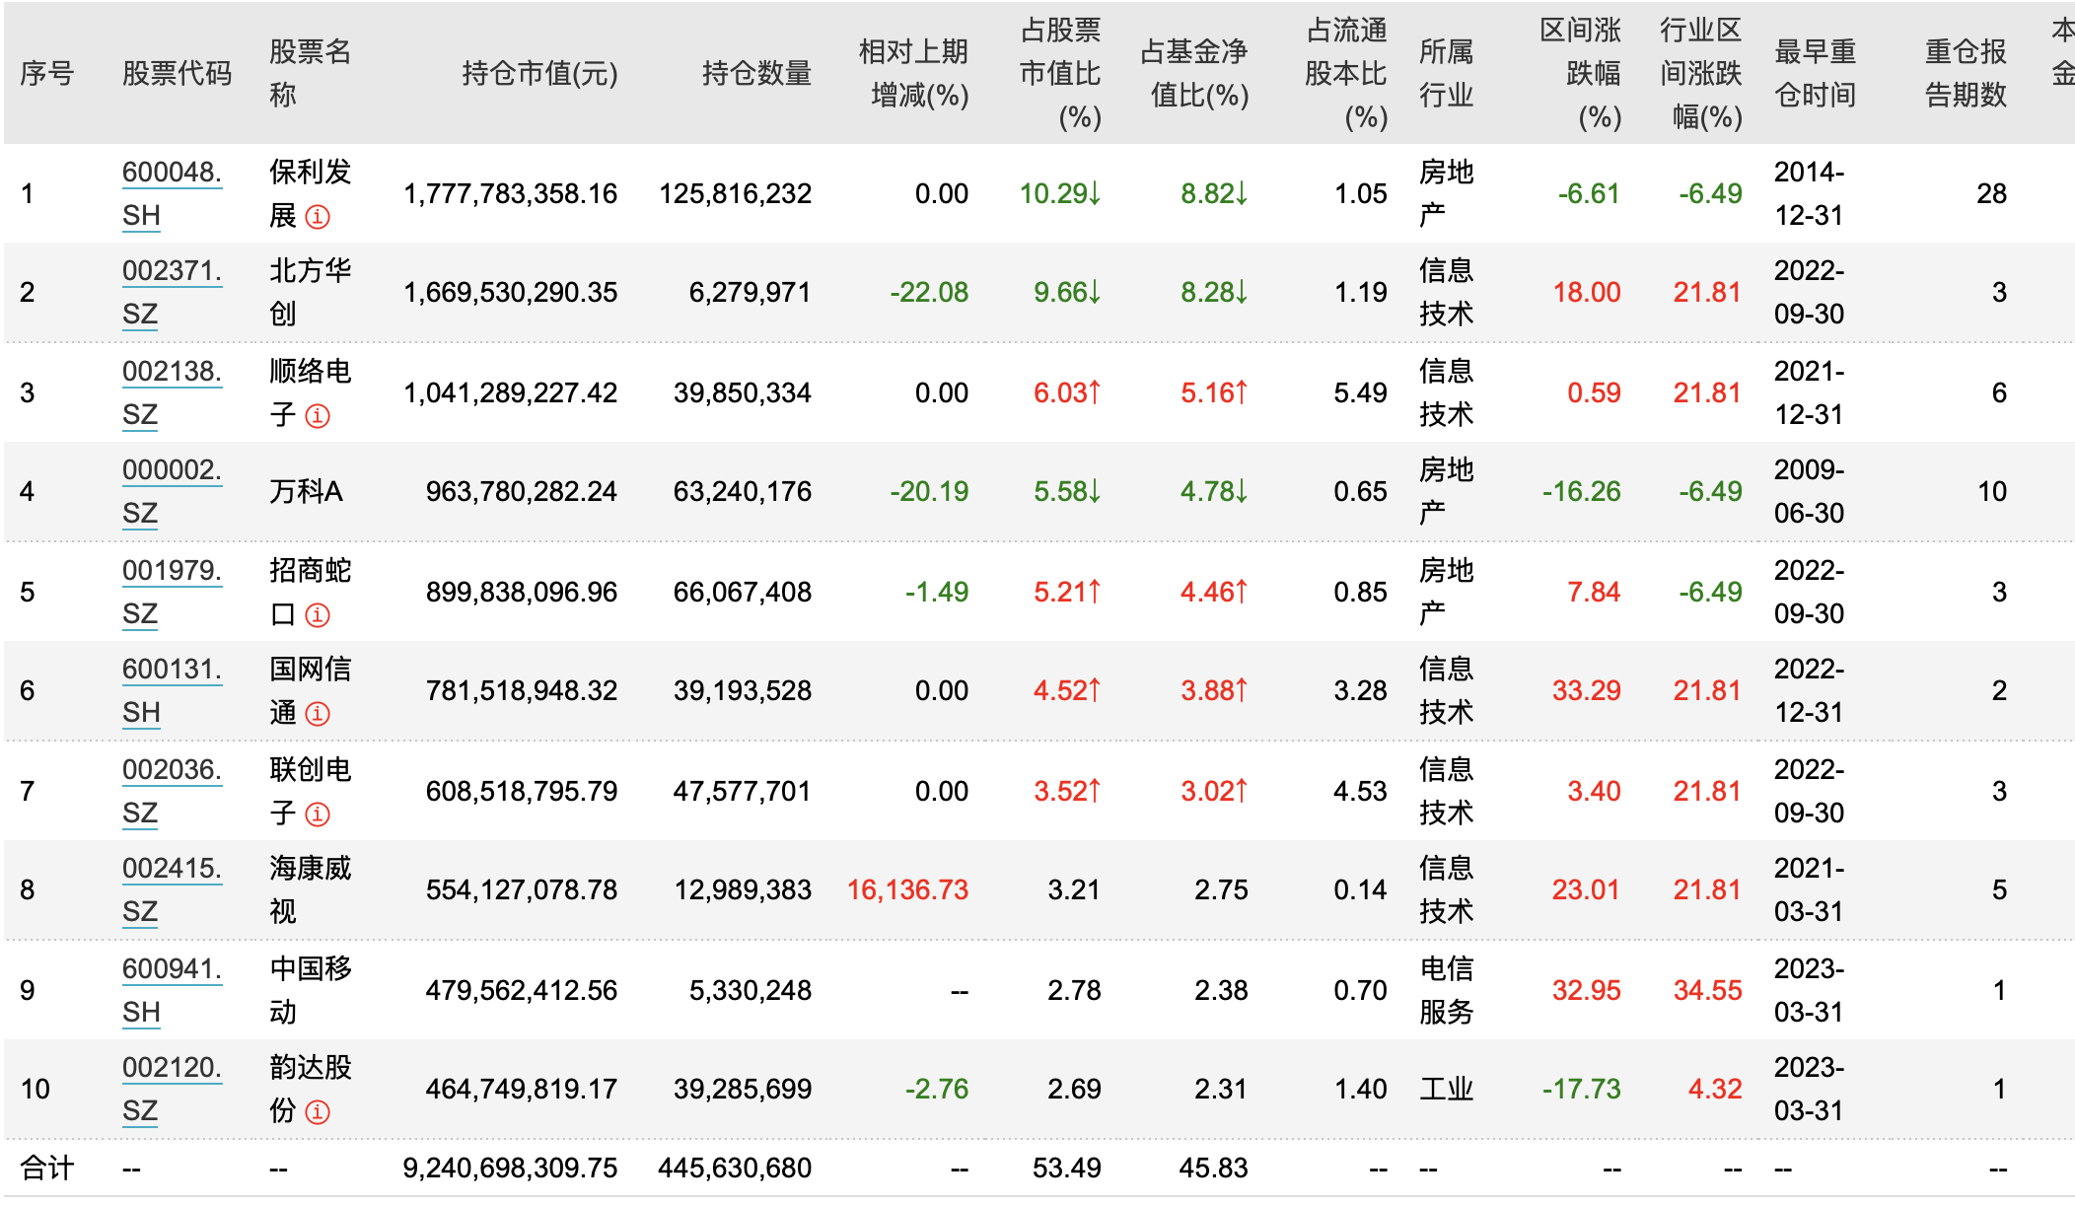
Task: Open stock code link 000002.SZ
Action: click(x=172, y=491)
